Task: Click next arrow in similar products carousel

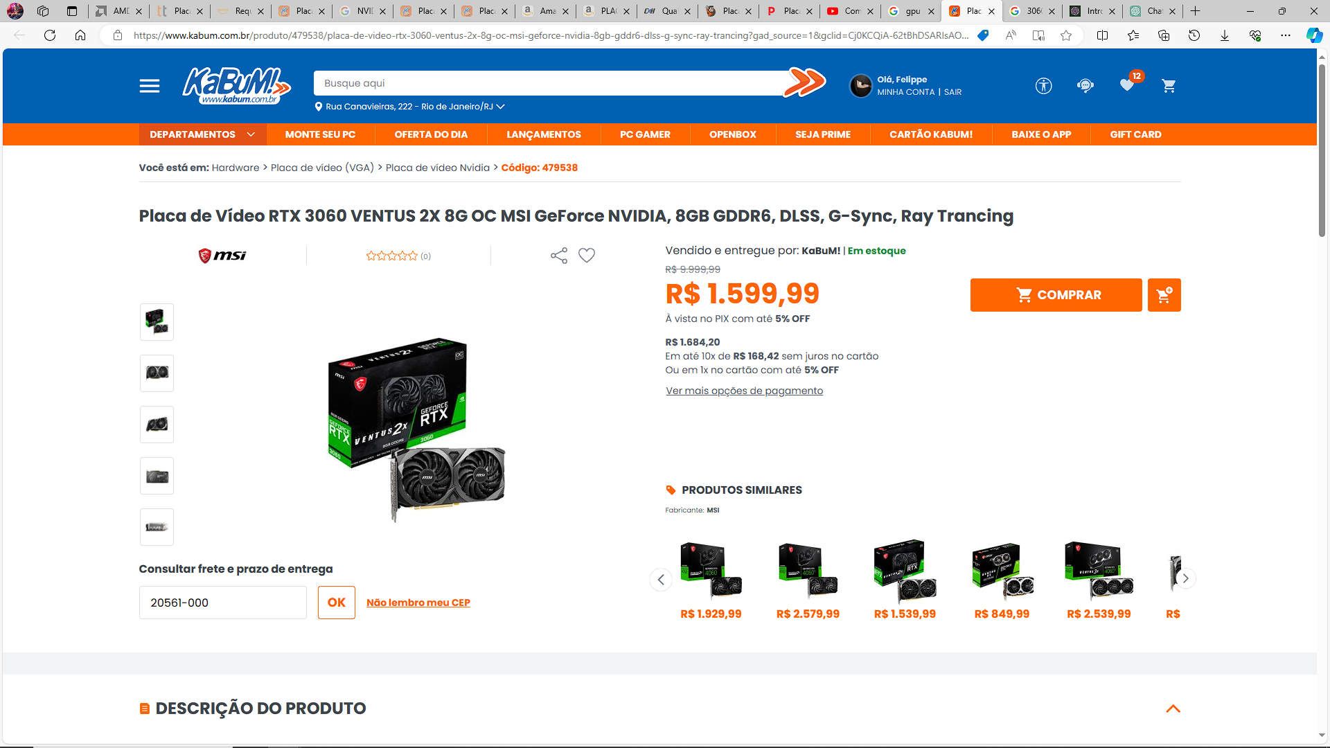Action: tap(1185, 578)
